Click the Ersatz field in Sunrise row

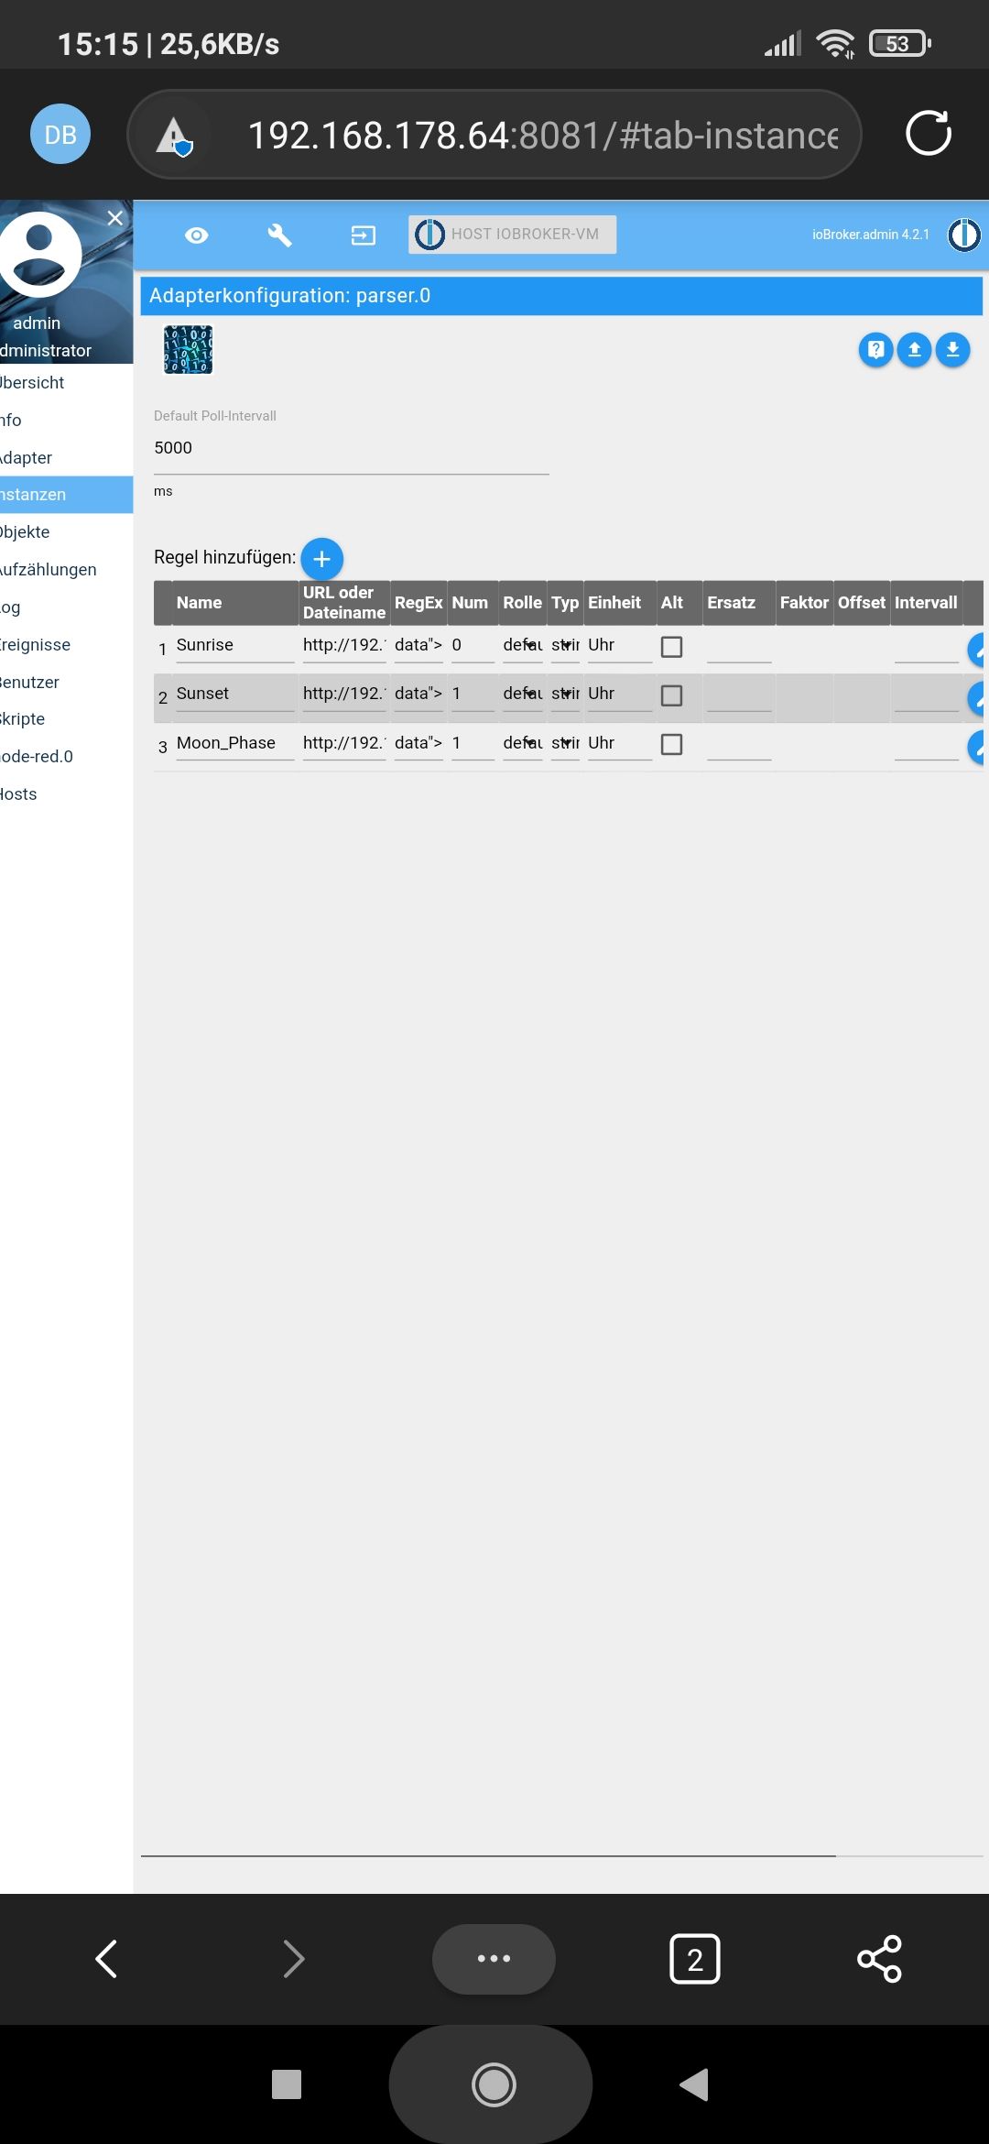click(739, 646)
